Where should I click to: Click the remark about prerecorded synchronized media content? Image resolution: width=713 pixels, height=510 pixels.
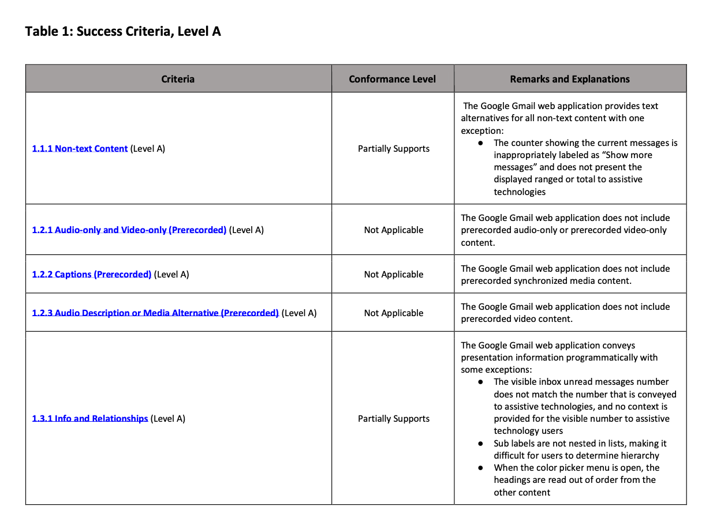coord(565,275)
